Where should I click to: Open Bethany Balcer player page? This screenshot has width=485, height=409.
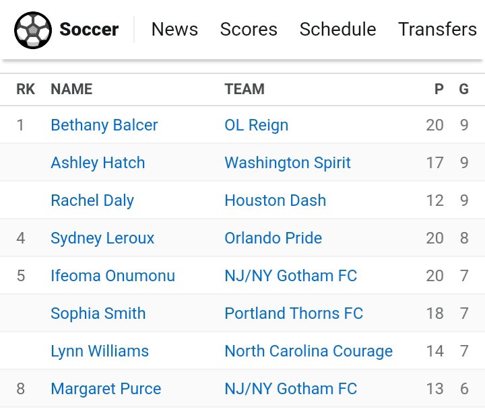[104, 125]
